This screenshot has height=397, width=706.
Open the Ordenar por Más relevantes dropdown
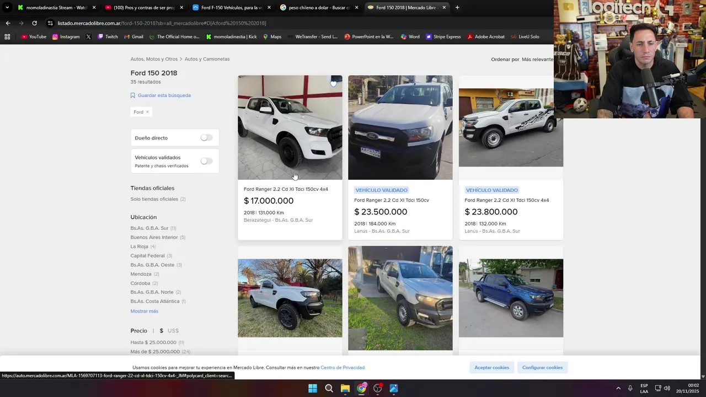[537, 59]
